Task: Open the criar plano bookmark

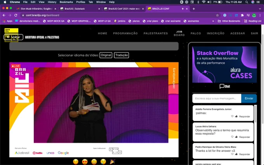Action: [150, 21]
